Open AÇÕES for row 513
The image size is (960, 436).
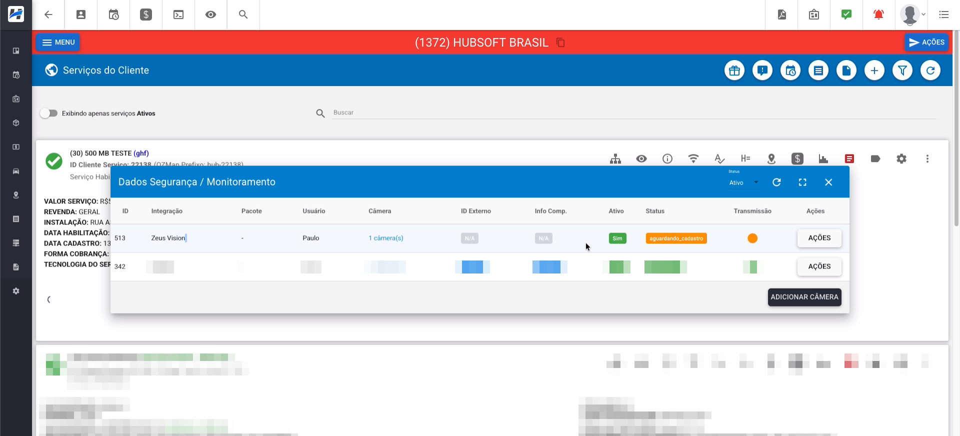[819, 238]
